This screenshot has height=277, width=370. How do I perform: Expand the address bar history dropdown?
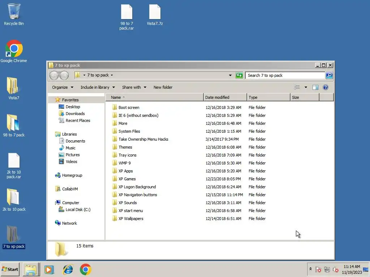230,75
